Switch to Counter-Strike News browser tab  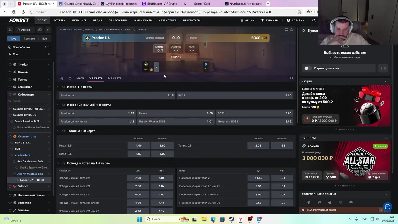[78, 4]
